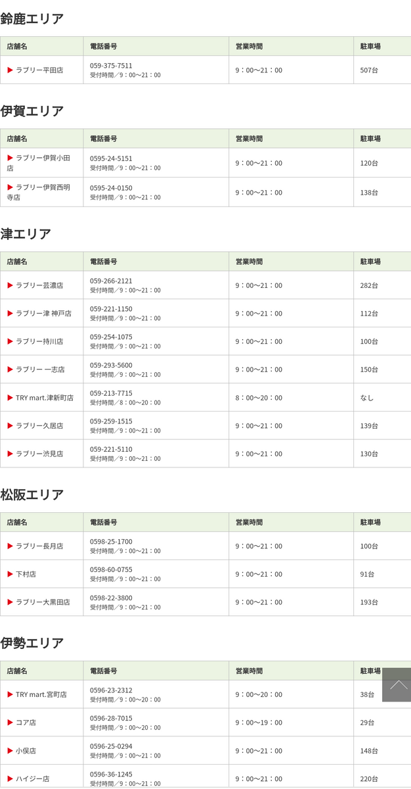The image size is (411, 789).
Task: Select ラブリー津 神戸店 link
Action: (x=43, y=314)
